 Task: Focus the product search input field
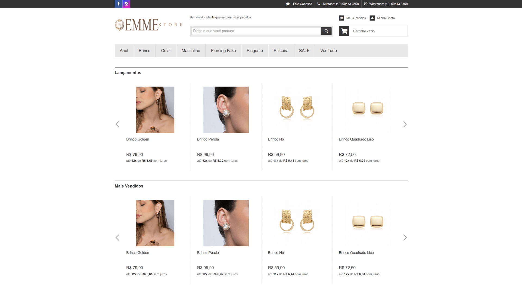click(256, 31)
